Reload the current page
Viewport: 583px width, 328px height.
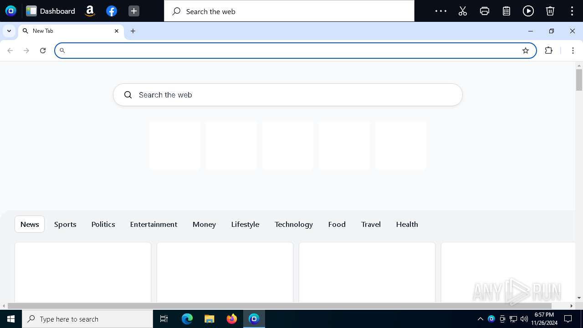click(43, 51)
